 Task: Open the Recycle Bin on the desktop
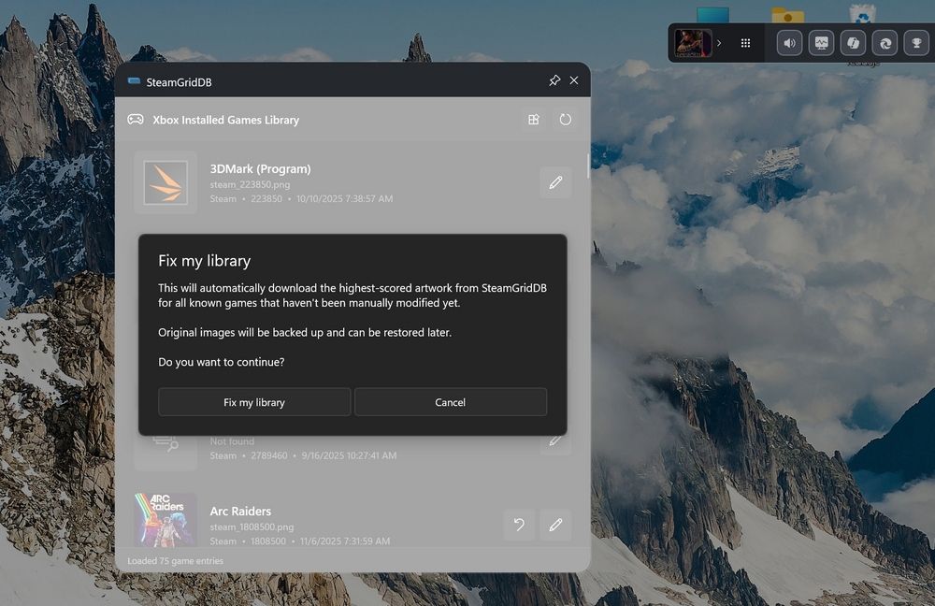(x=862, y=14)
